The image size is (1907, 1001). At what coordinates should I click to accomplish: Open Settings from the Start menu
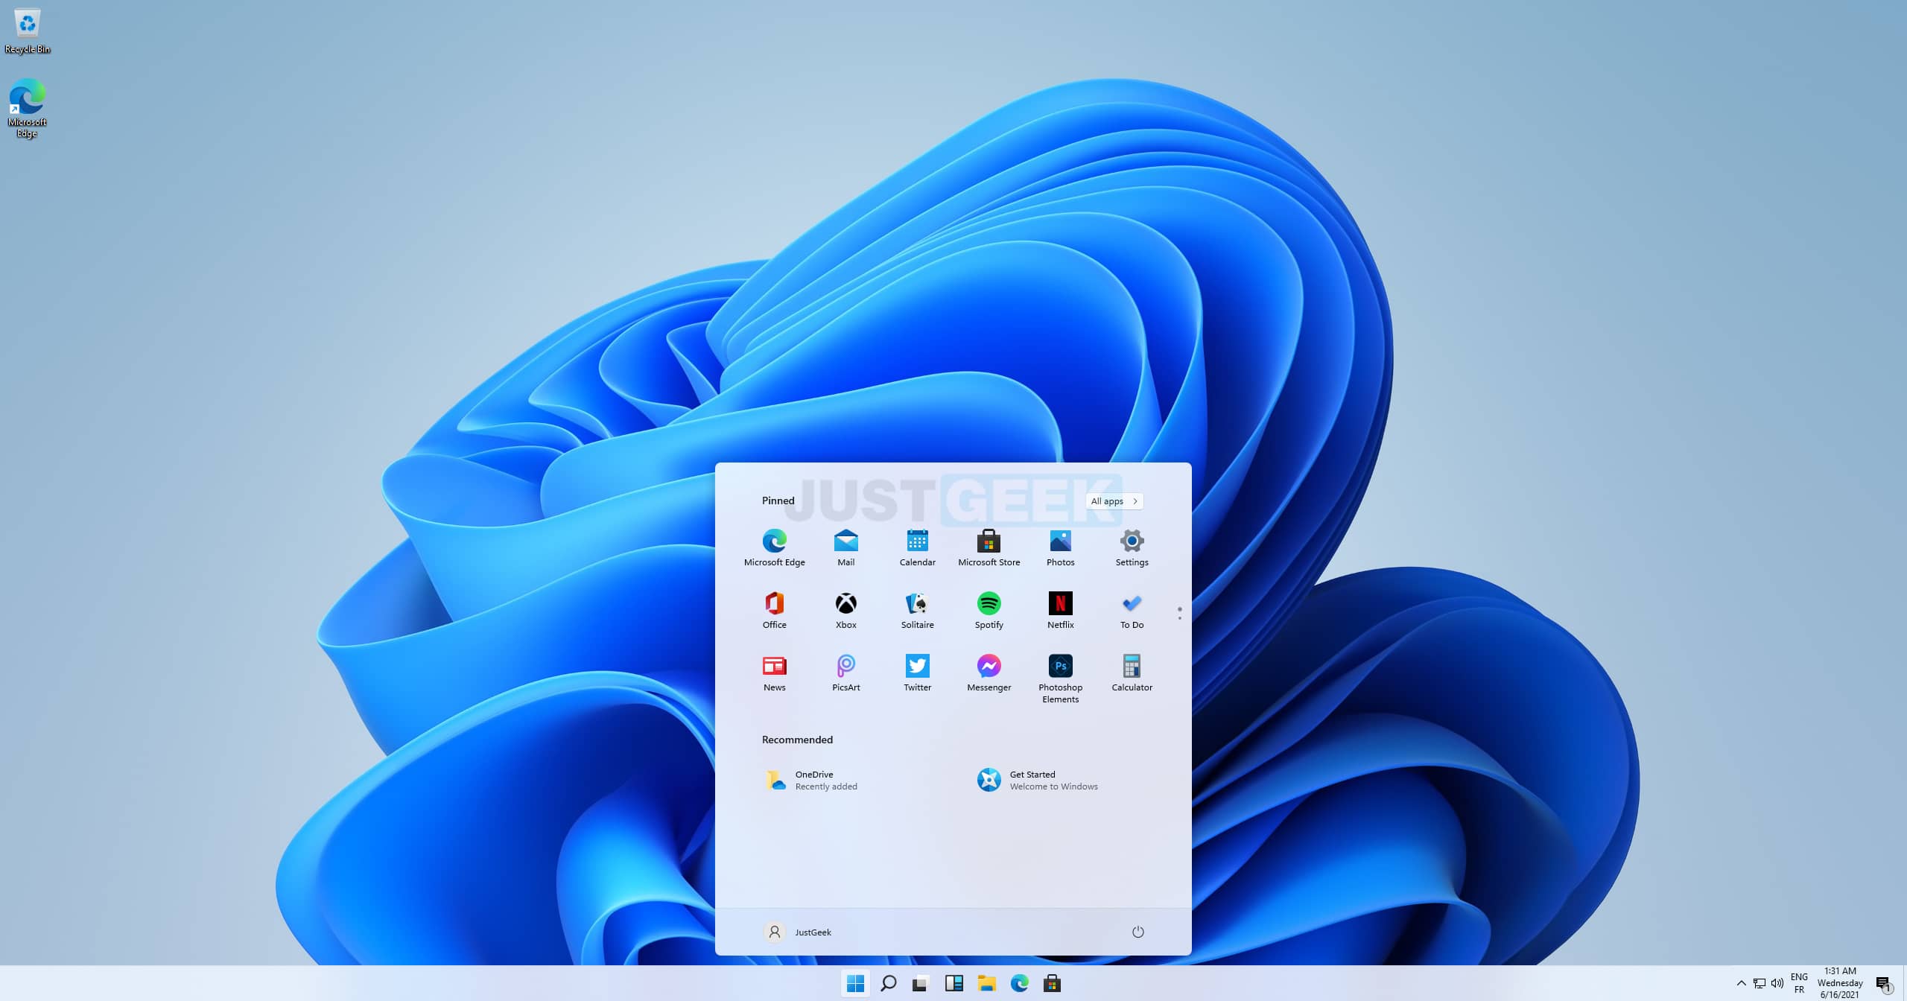(1132, 547)
